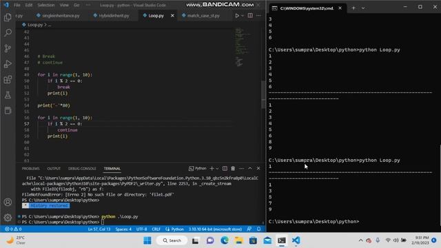Show more menu items ellipsis
441x248 pixels.
(x=88, y=5)
